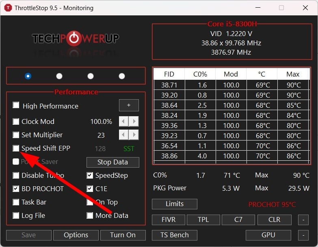318x247 pixels.
Task: Toggle the SpeedStep checkbox
Action: click(90, 175)
